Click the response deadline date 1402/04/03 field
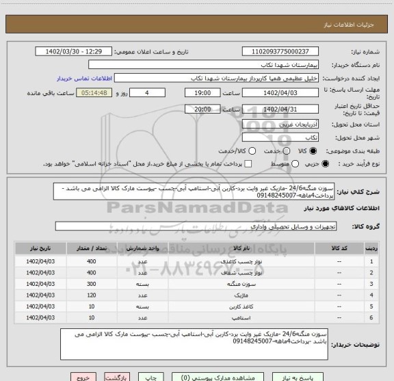 coord(280,93)
